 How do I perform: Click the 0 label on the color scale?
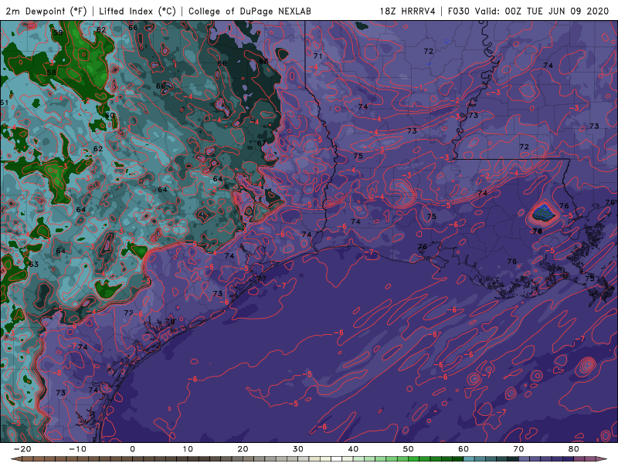click(x=132, y=449)
